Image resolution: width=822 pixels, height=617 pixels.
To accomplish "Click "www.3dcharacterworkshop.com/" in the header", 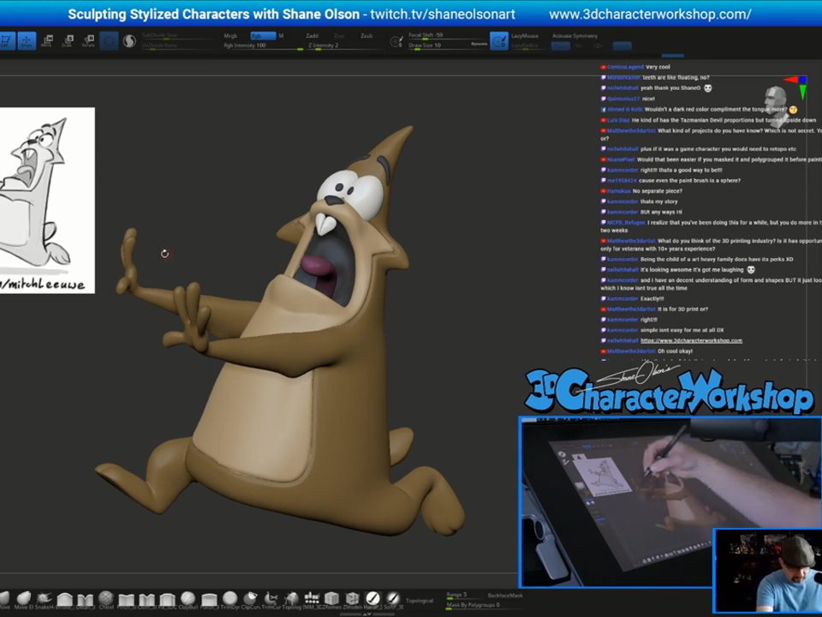I will point(650,15).
